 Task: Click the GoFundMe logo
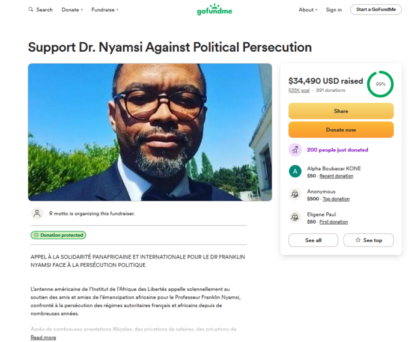click(215, 10)
